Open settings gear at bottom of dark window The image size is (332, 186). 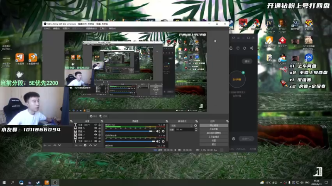(234, 138)
